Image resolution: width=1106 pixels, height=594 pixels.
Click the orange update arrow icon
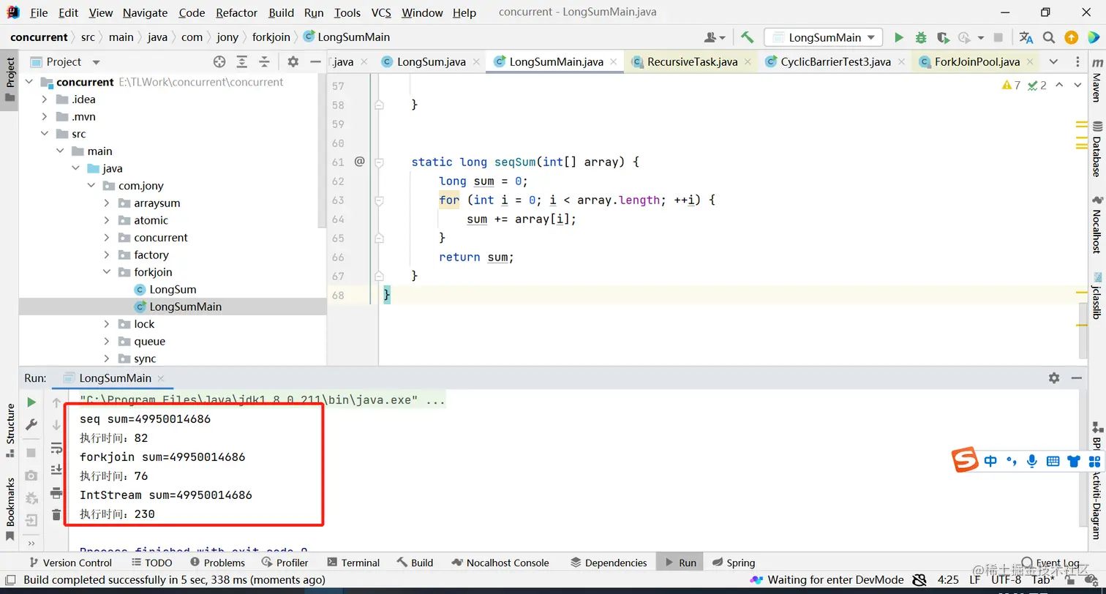(x=1071, y=37)
